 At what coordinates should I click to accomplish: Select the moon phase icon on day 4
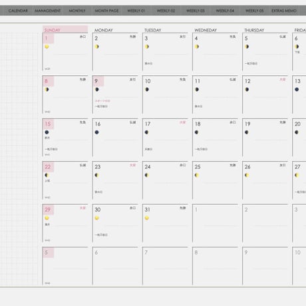(197, 47)
